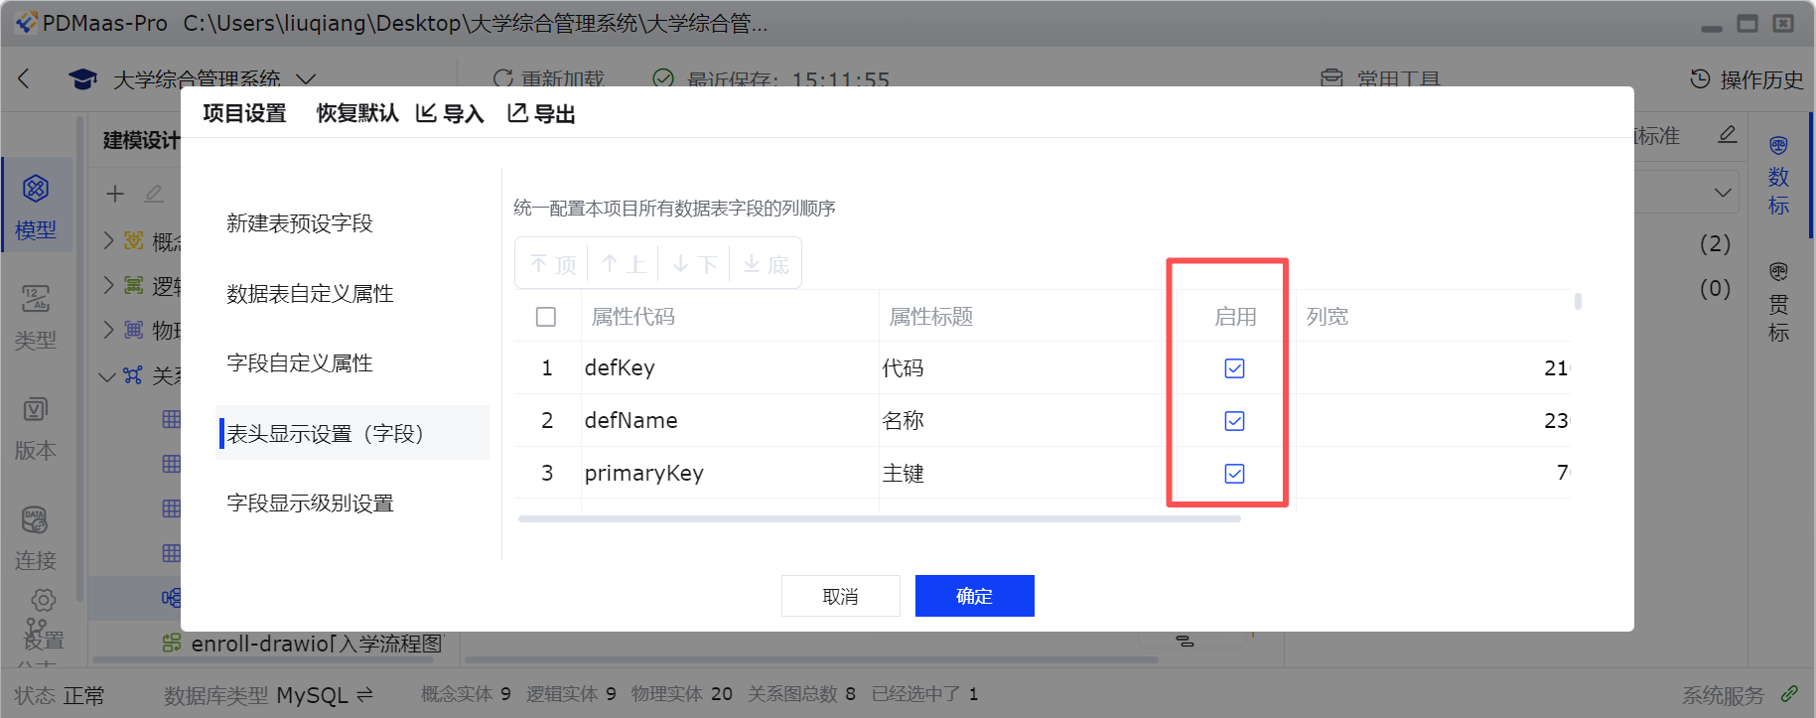The image size is (1816, 718).
Task: Click the 贯标 icon in right sidebar
Action: [1778, 272]
